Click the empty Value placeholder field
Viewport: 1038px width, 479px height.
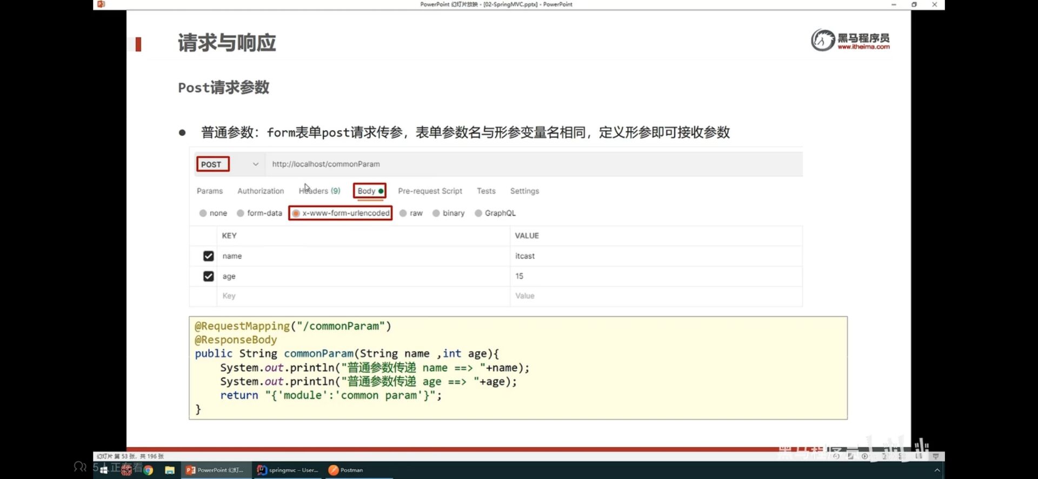pos(656,296)
